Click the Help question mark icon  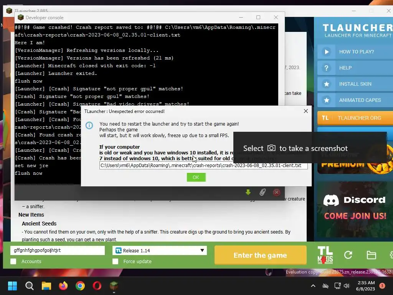[326, 68]
